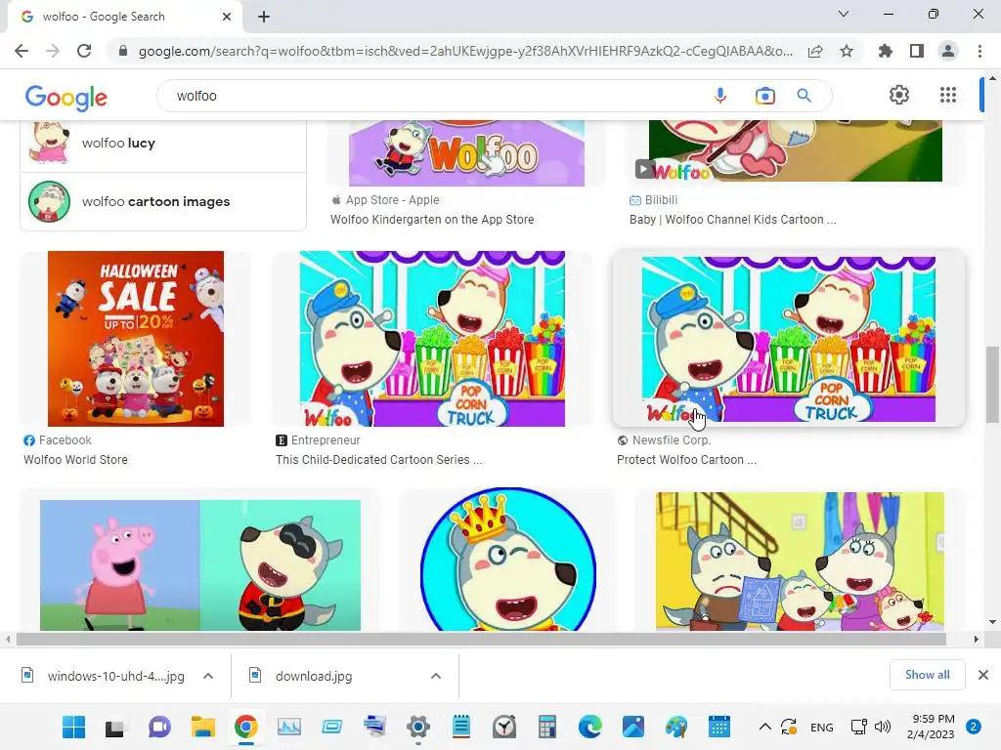Screen dimensions: 1001x750
Task: Open the Windows Start menu
Action: [74, 727]
